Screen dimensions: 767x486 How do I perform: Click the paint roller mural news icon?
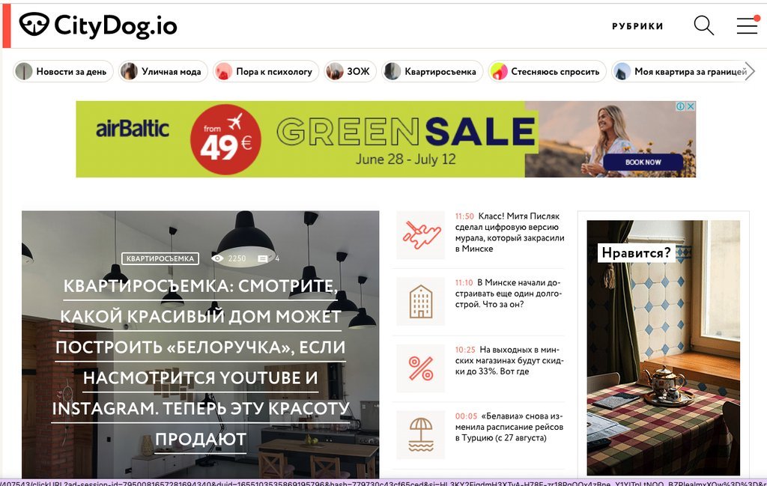[421, 235]
